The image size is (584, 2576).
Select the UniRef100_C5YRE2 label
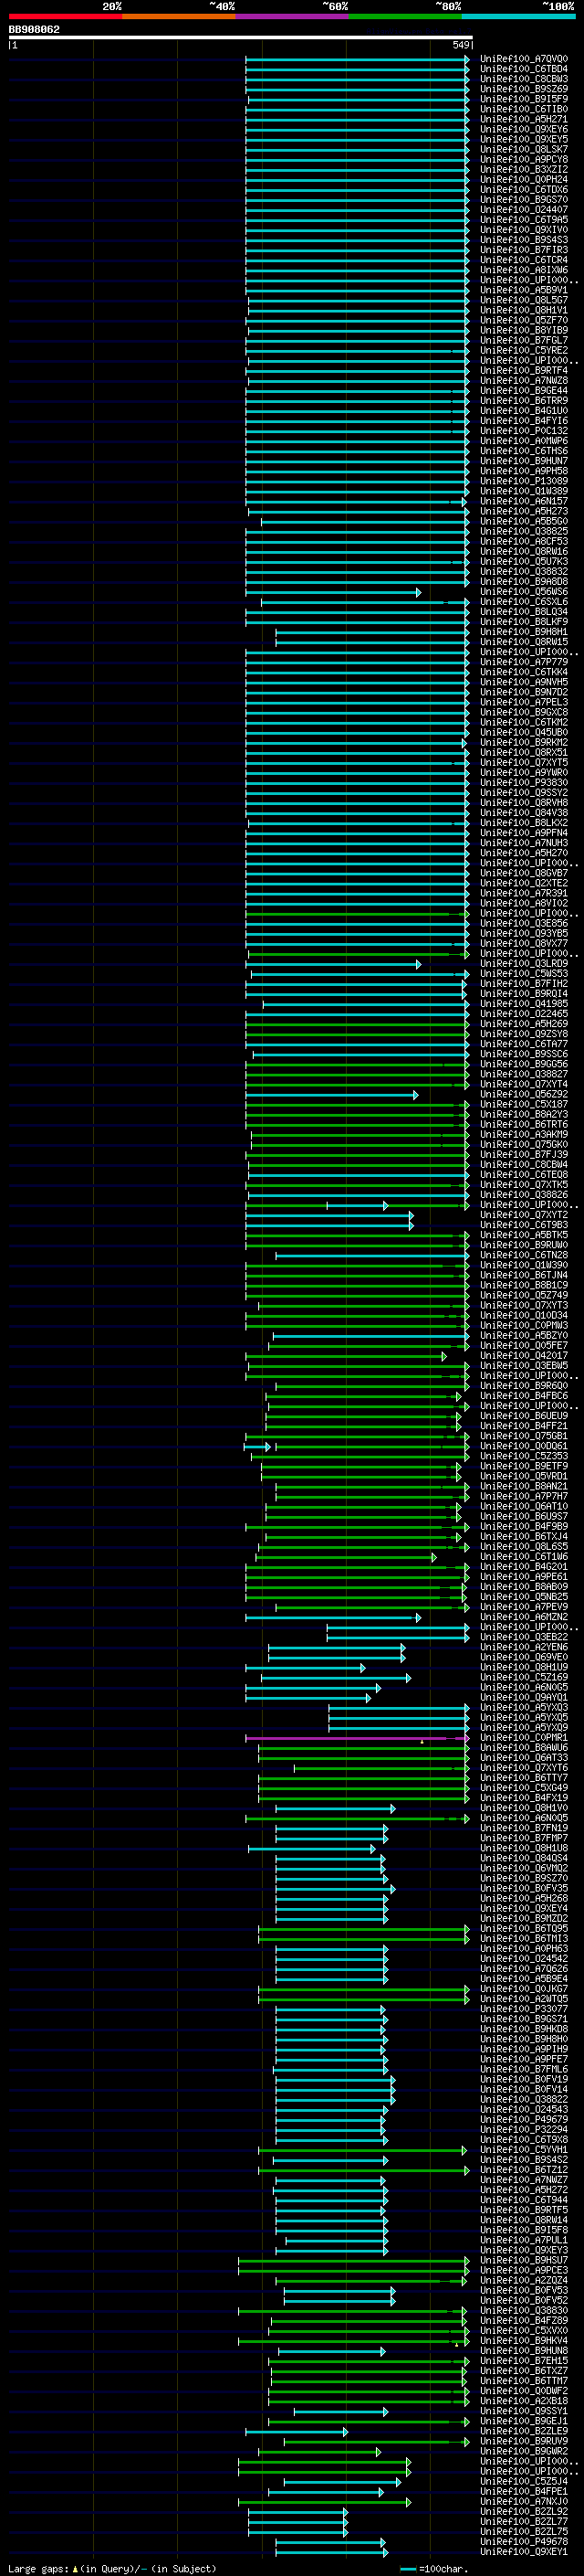pyautogui.click(x=523, y=351)
